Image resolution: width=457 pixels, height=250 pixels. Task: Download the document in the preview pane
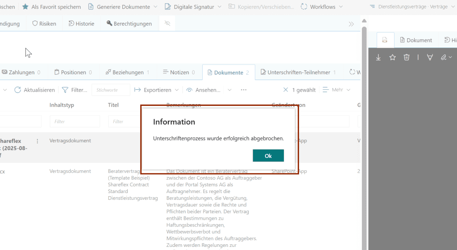[378, 57]
